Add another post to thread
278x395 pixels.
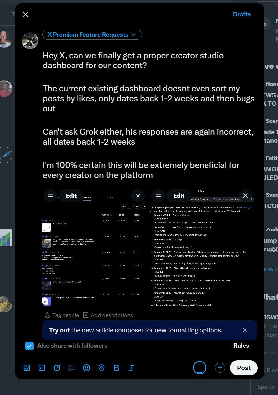coord(220,368)
